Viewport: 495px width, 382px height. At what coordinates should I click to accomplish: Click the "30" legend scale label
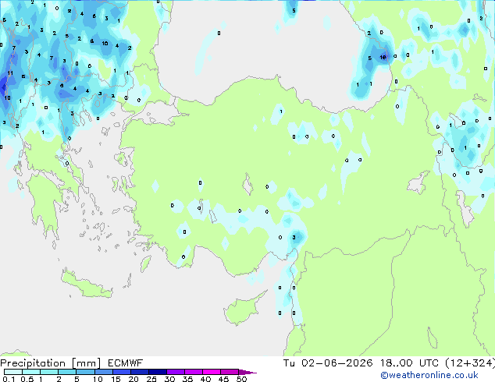169,379
